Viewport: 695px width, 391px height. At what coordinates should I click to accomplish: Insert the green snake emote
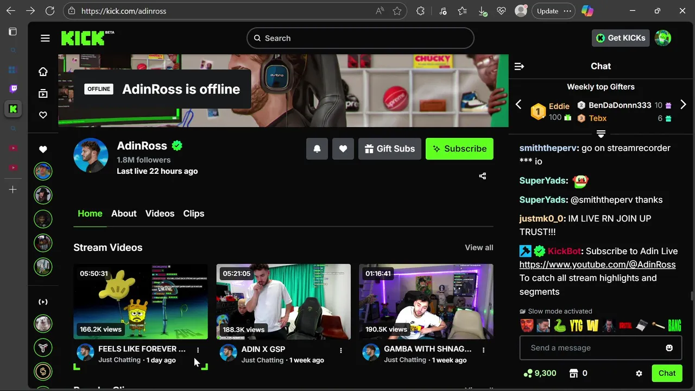coord(559,326)
